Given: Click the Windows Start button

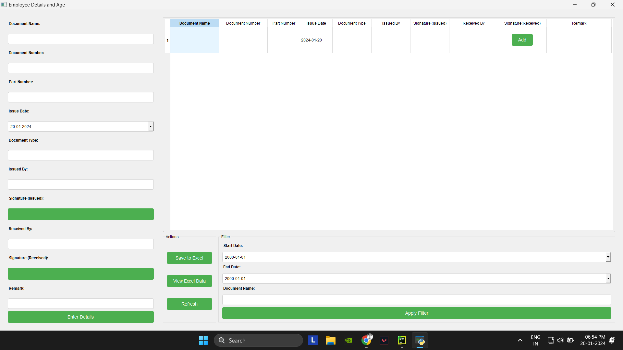Looking at the screenshot, I should [x=203, y=340].
